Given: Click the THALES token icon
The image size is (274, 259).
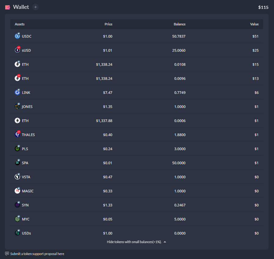Looking at the screenshot, I should click(x=17, y=134).
